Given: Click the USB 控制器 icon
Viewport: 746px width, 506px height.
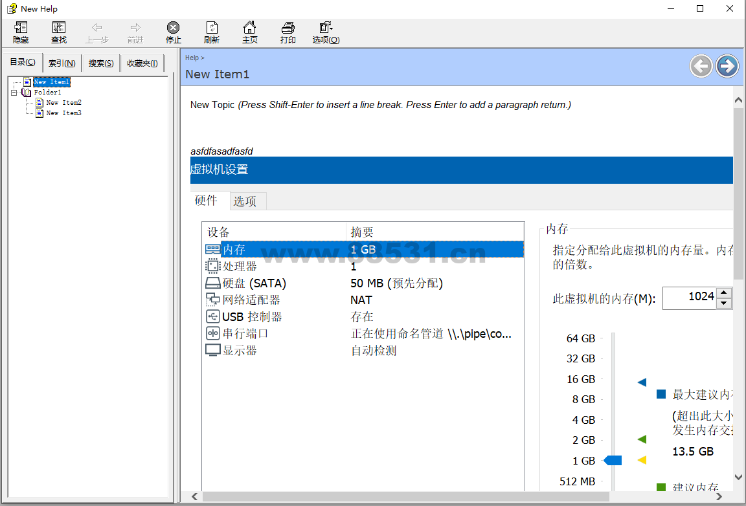Looking at the screenshot, I should (212, 316).
